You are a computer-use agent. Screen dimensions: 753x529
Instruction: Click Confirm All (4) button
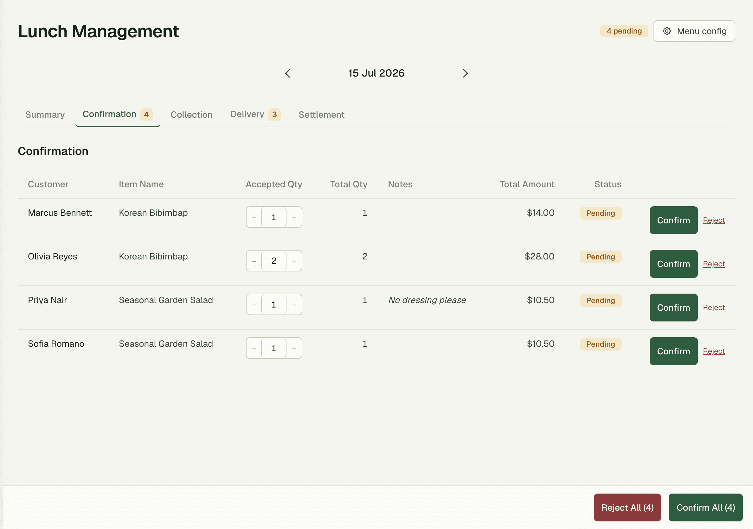pos(705,507)
